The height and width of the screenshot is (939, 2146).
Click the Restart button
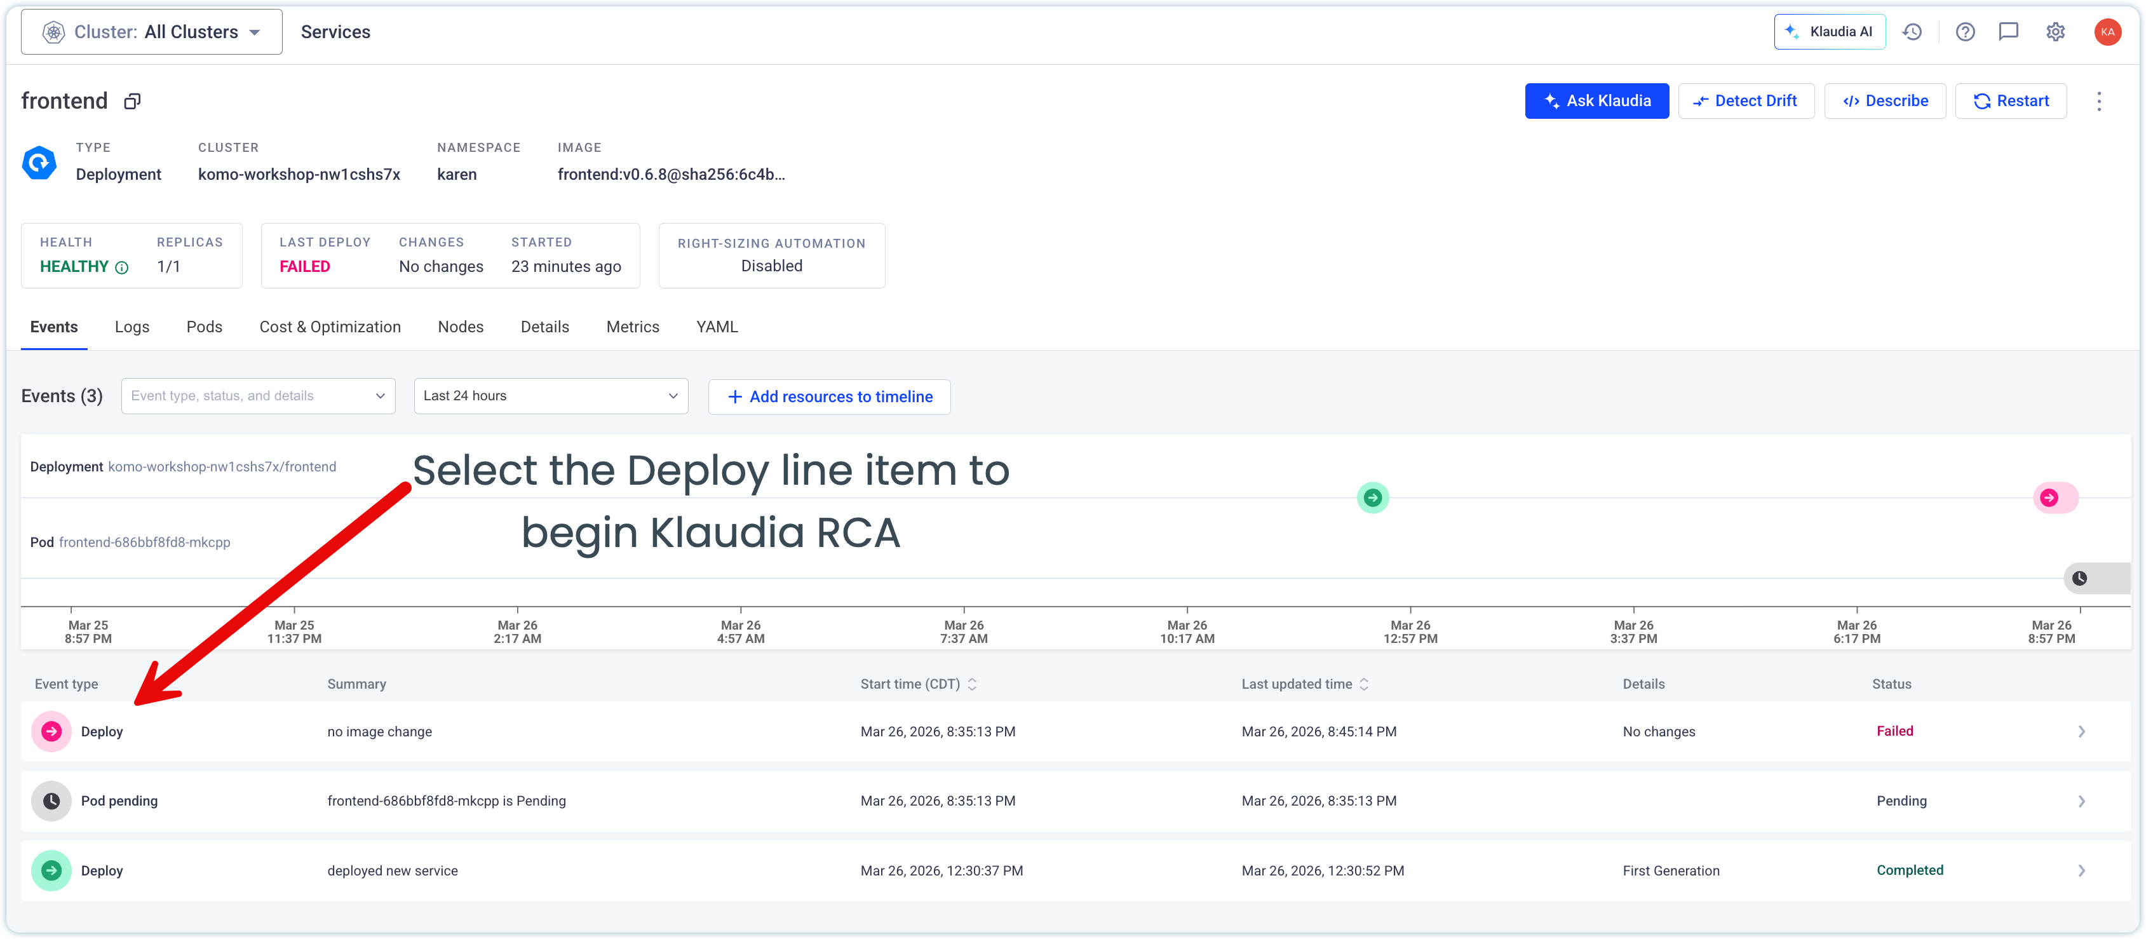pos(2010,101)
